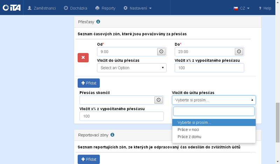Click info icon beside Reportovací zóny
The height and width of the screenshot is (164, 280).
point(112,135)
